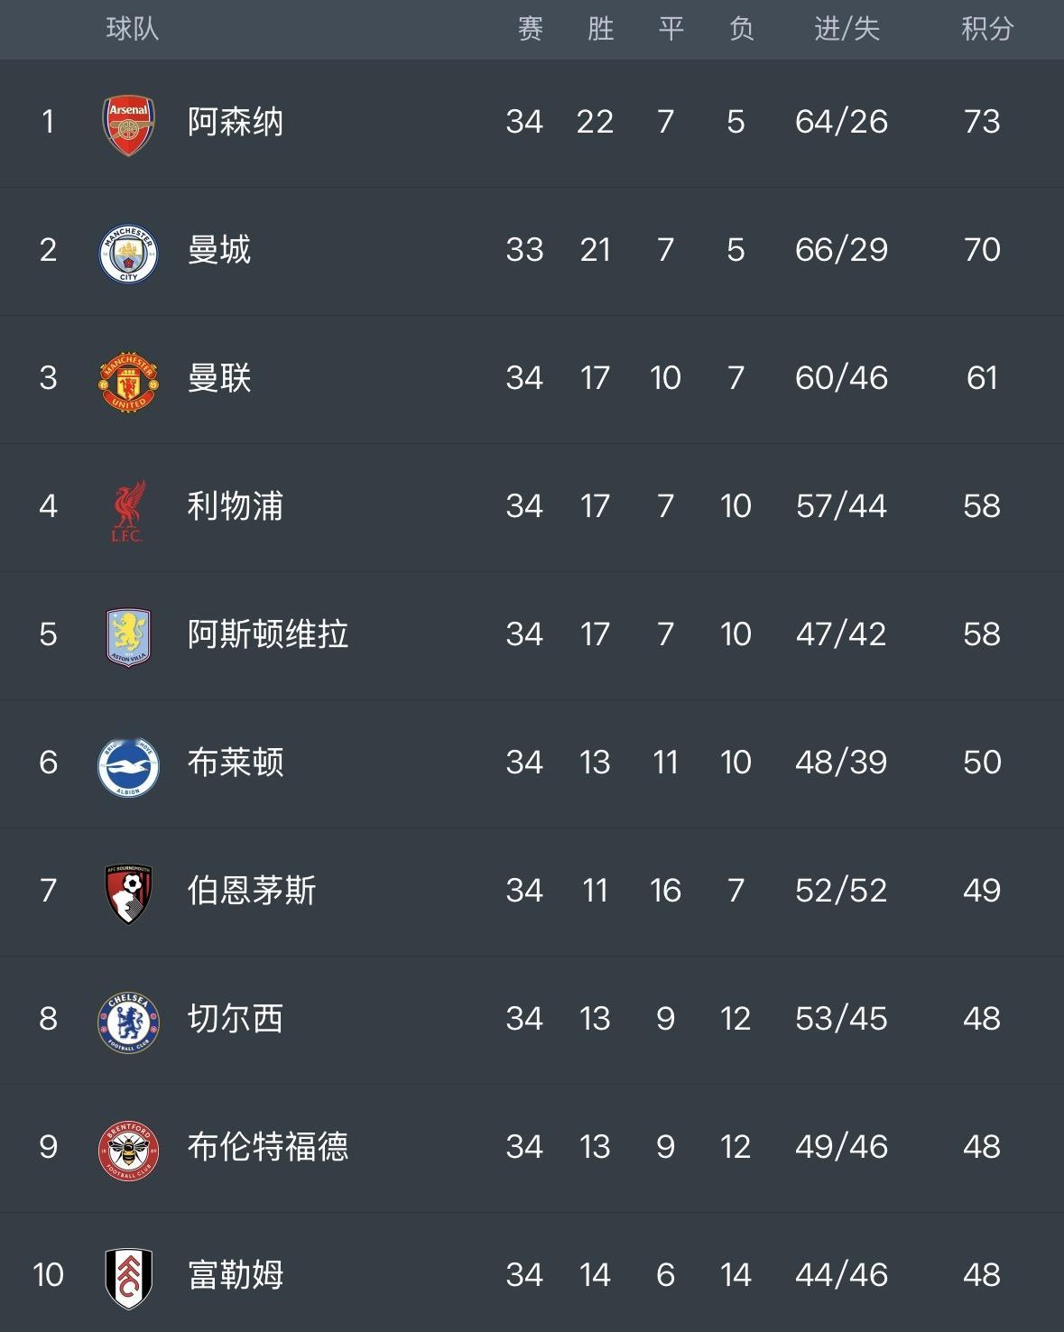Image resolution: width=1064 pixels, height=1332 pixels.
Task: Click Arsenal's 73 points value
Action: pos(982,122)
